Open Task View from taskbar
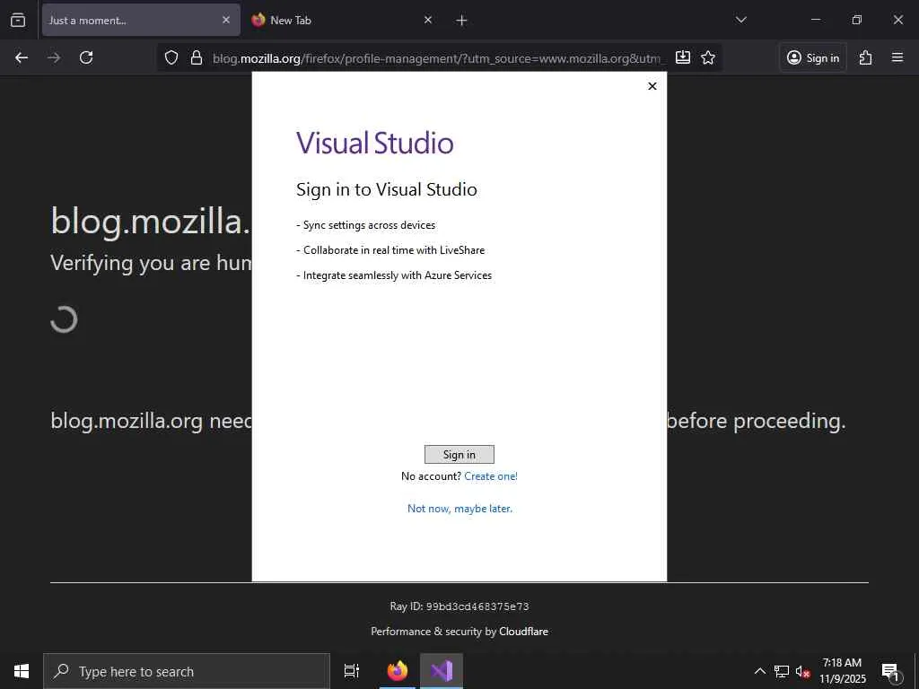The image size is (919, 689). pyautogui.click(x=352, y=671)
